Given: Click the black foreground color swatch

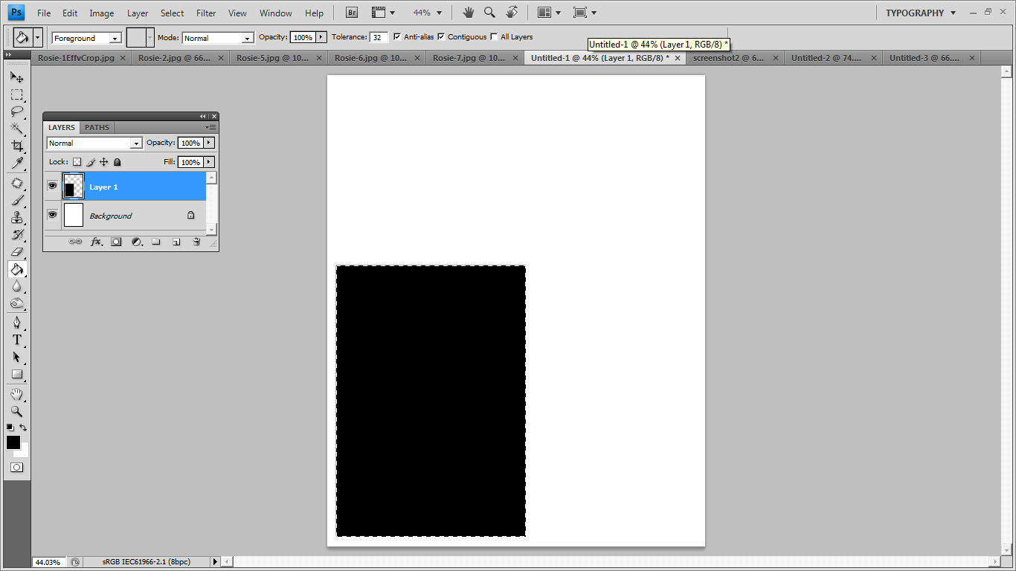Looking at the screenshot, I should coord(13,442).
